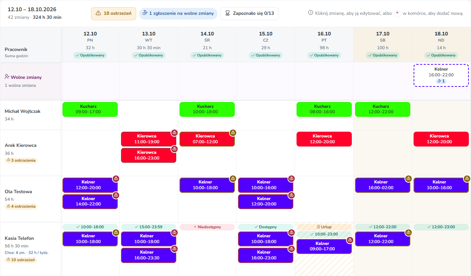Click the Urlop tag in Kasia's Friday cell

(324, 227)
